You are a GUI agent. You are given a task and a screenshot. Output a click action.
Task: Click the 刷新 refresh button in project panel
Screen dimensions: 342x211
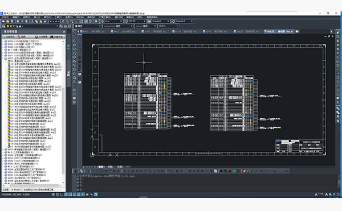point(22,37)
